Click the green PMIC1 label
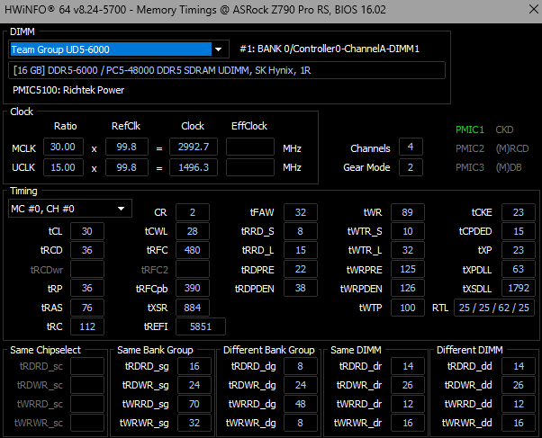This screenshot has width=542, height=438. click(x=469, y=130)
